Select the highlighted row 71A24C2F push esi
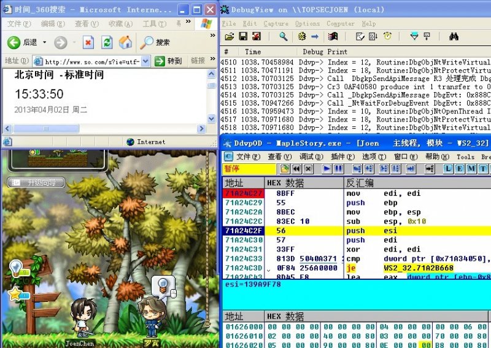491x348 pixels. pos(357,231)
